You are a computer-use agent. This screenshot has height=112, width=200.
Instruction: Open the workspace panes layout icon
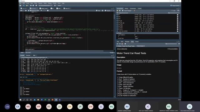coord(55,6)
